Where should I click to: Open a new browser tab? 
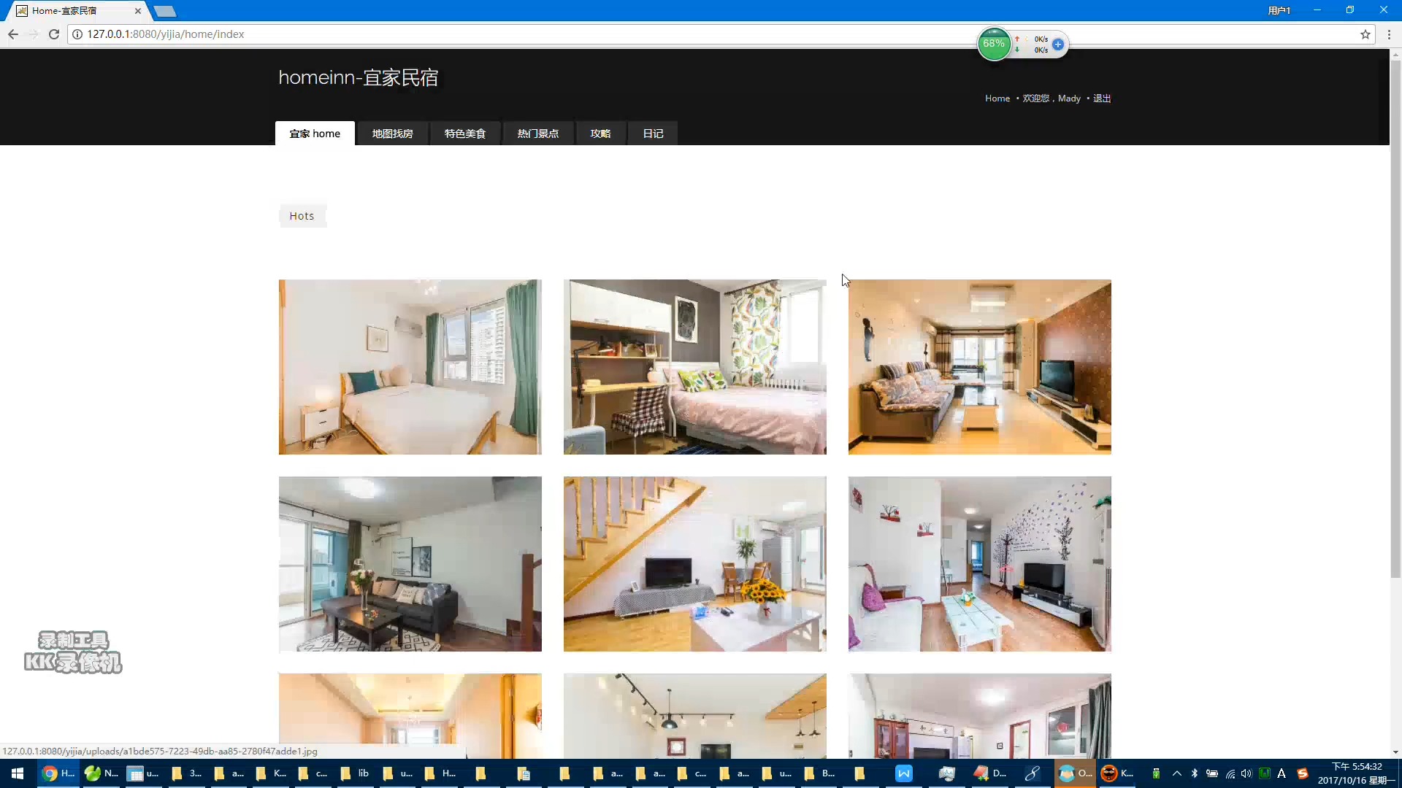(x=165, y=11)
